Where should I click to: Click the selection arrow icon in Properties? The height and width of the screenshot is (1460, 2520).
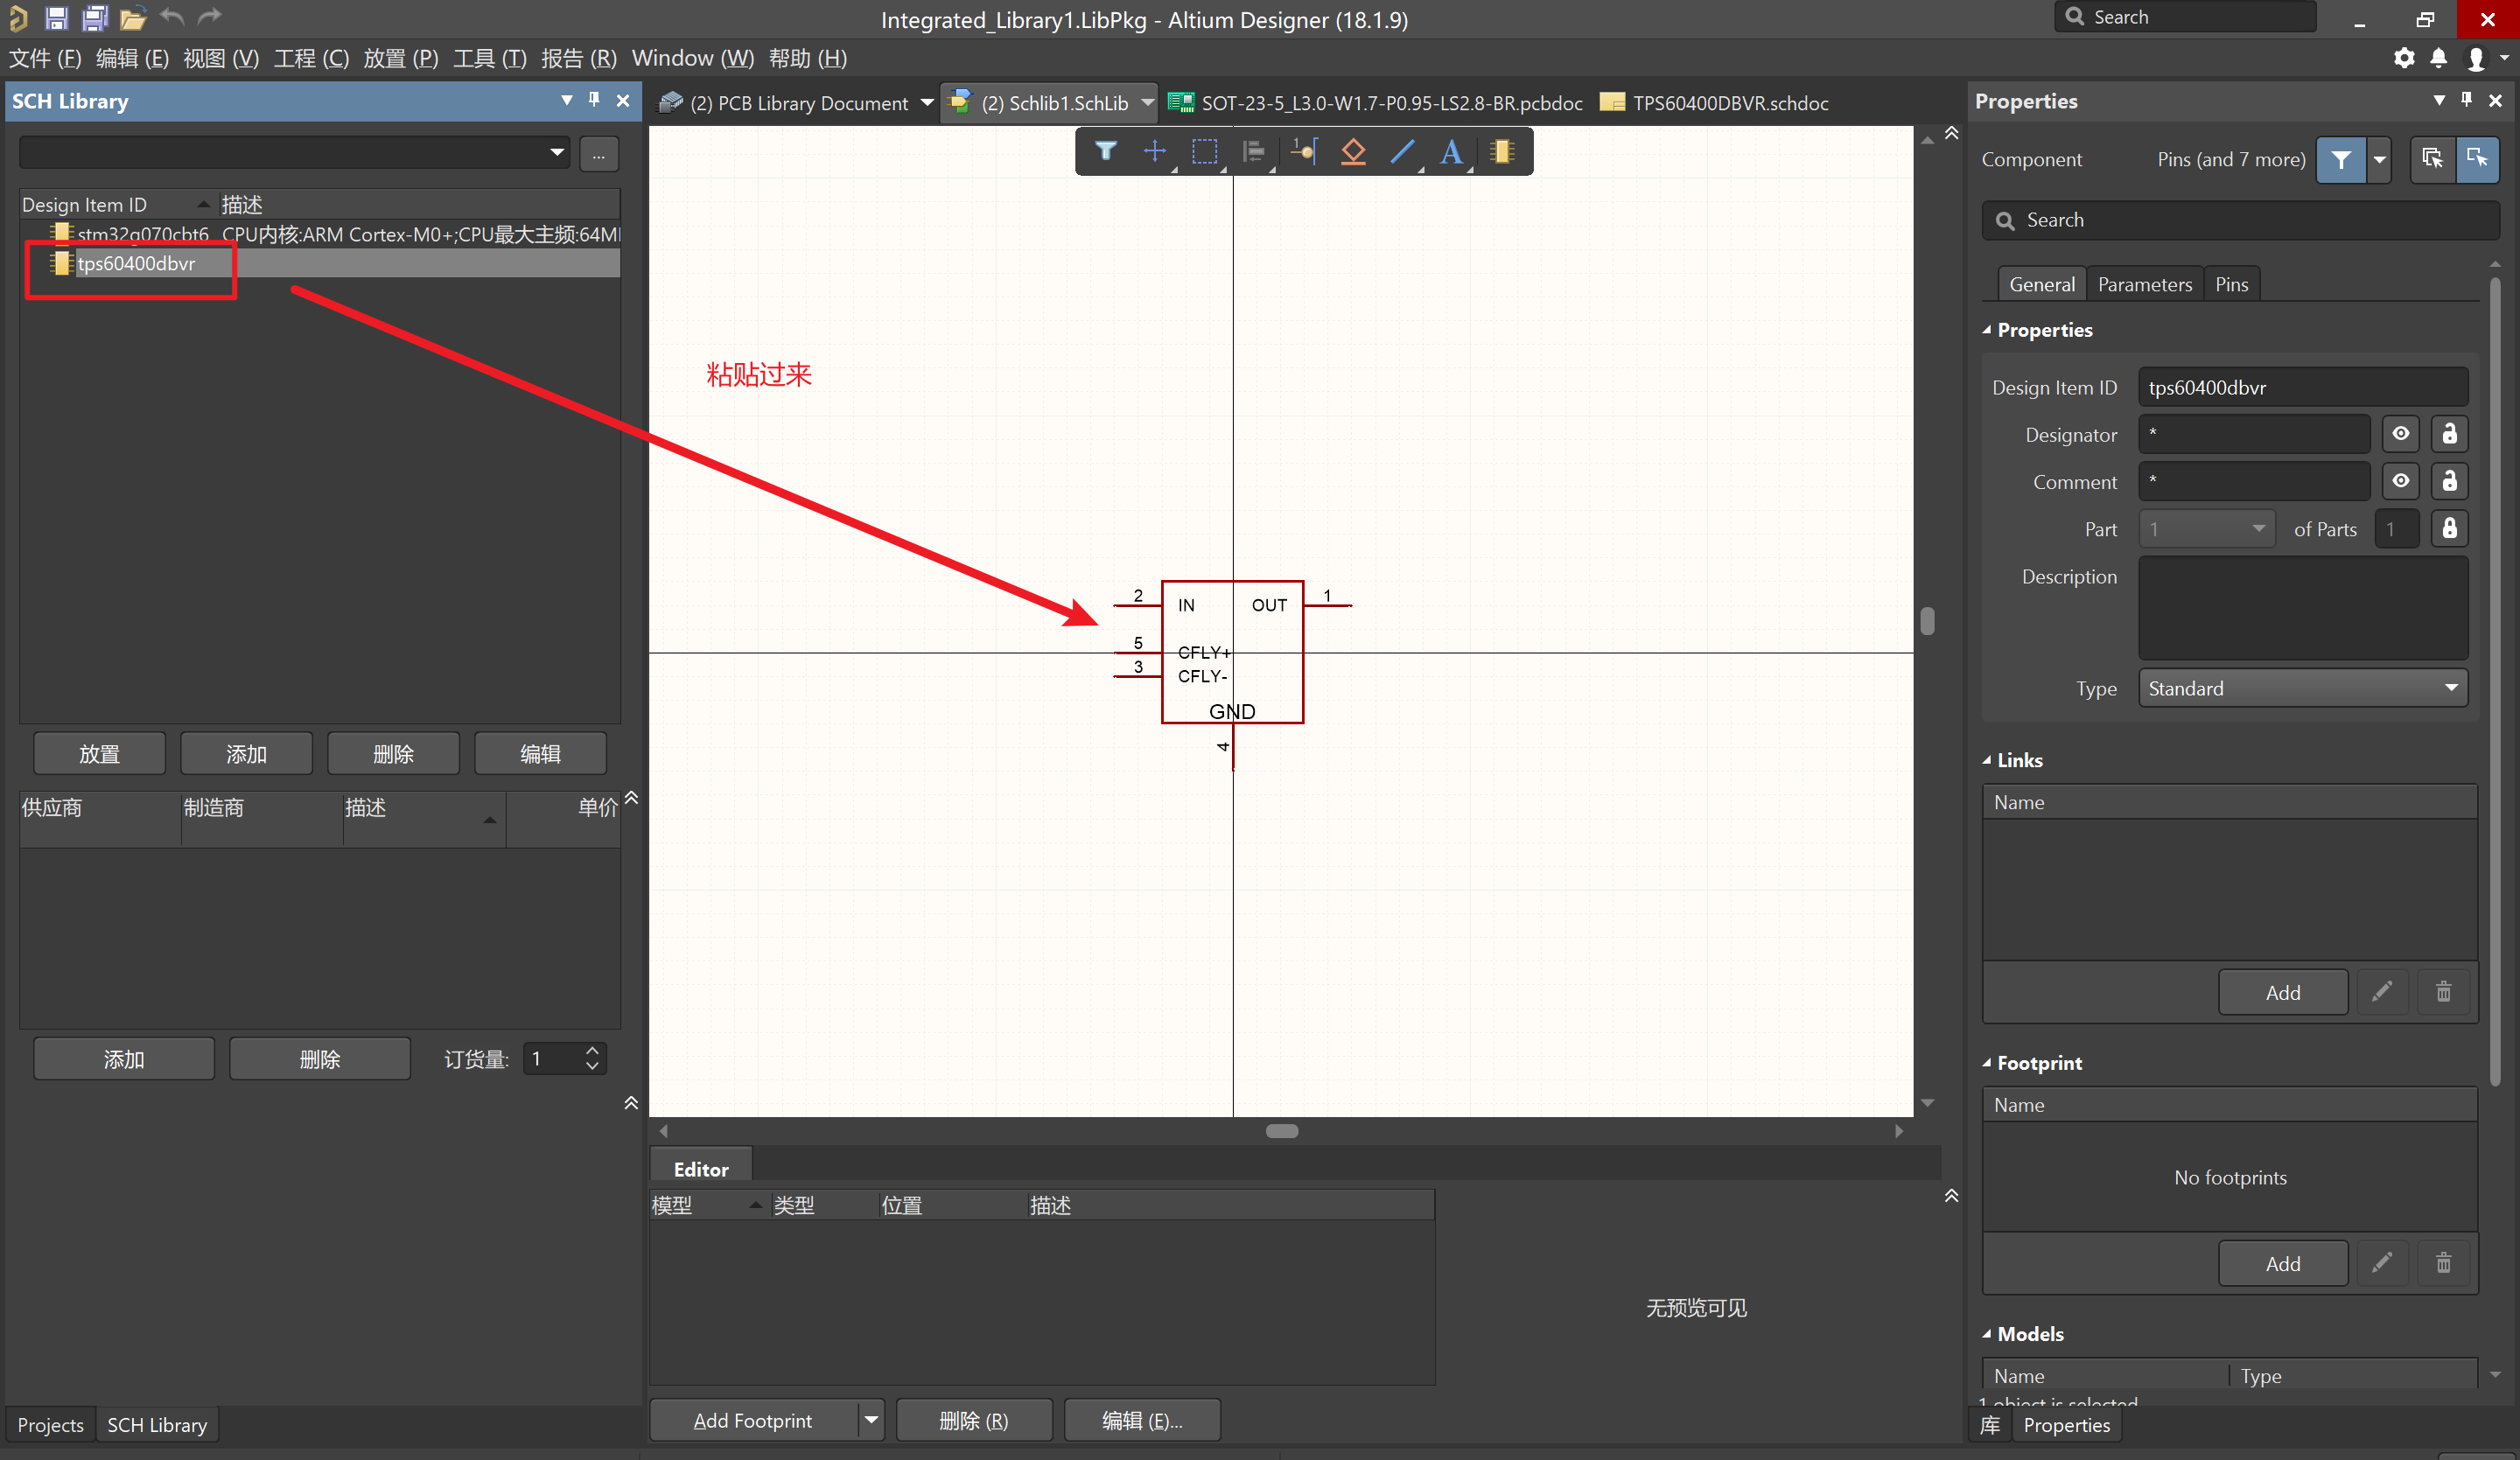pyautogui.click(x=2477, y=159)
